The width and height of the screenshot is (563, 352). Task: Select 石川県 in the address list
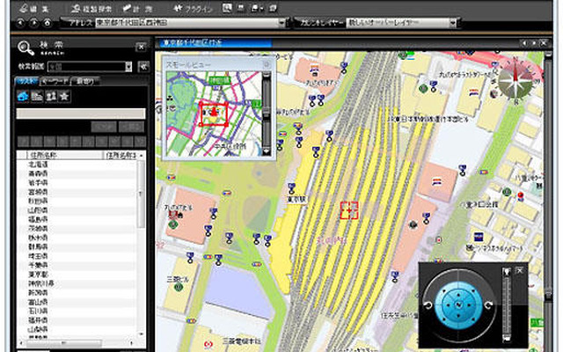(x=38, y=311)
